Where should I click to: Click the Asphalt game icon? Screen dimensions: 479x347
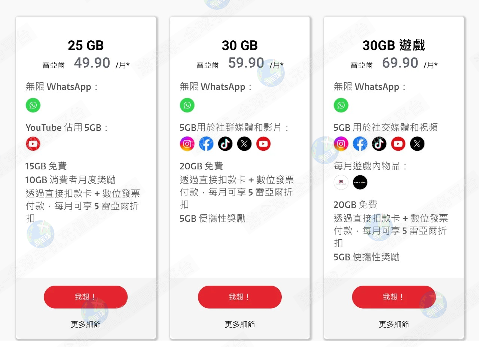(341, 182)
